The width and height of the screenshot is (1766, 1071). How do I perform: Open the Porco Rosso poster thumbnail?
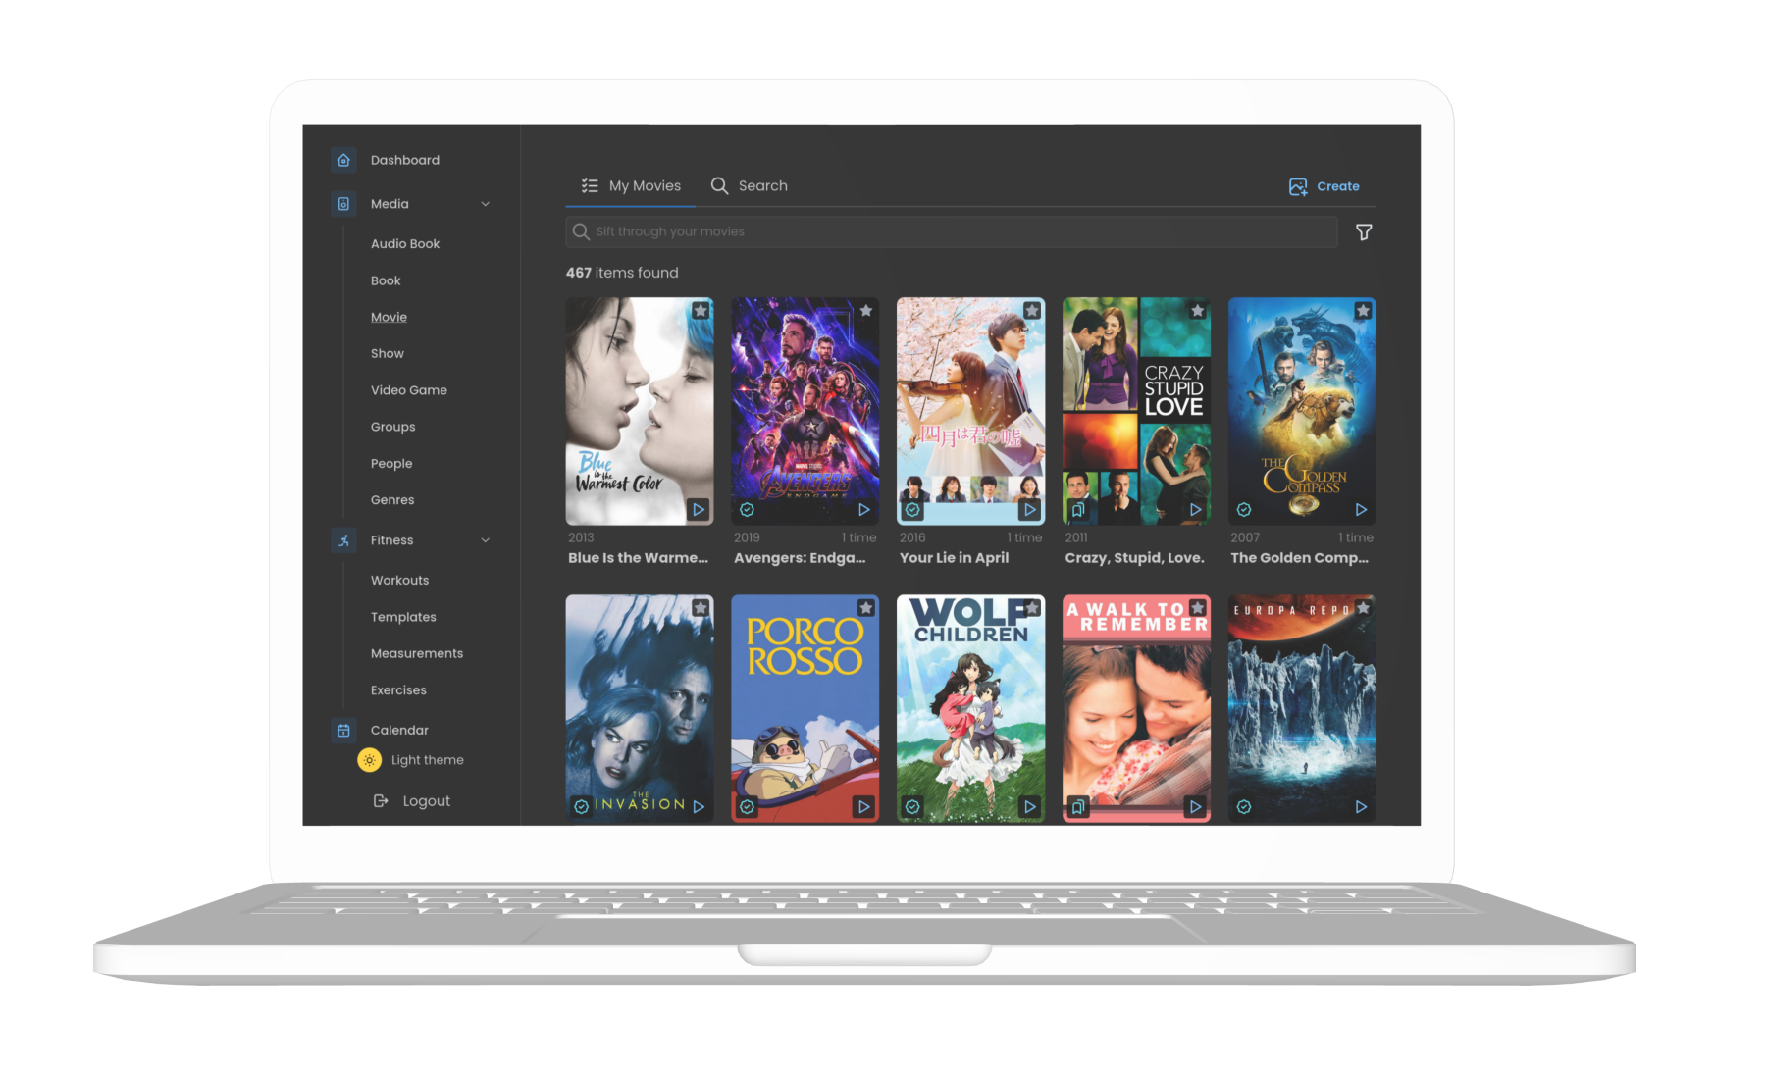pyautogui.click(x=805, y=708)
